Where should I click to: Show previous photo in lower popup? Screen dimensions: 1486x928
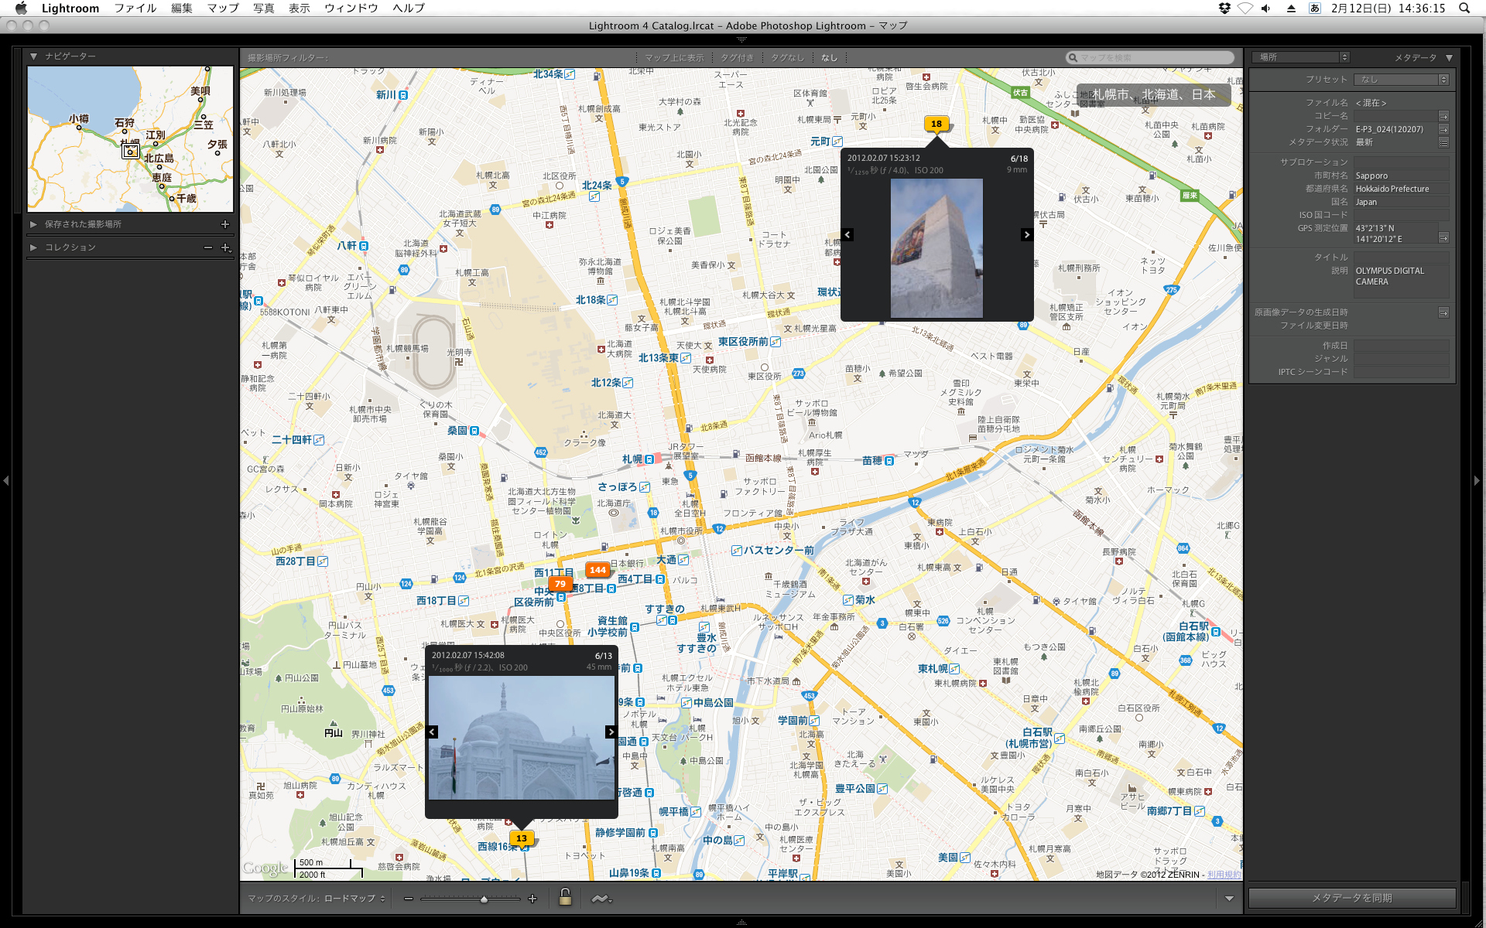point(433,732)
